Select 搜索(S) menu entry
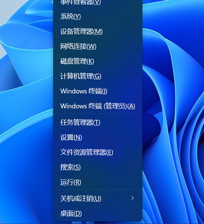Image resolution: width=204 pixels, height=224 pixels. pos(98,167)
